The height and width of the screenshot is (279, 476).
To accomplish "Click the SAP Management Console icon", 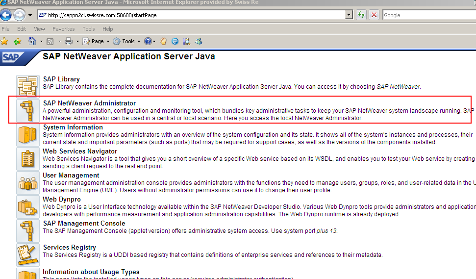I will [27, 231].
